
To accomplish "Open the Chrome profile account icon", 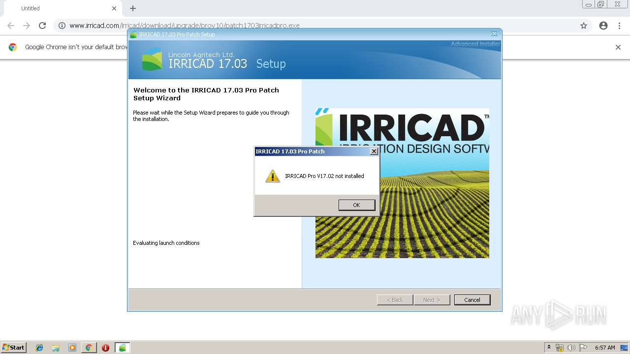I will 603,26.
